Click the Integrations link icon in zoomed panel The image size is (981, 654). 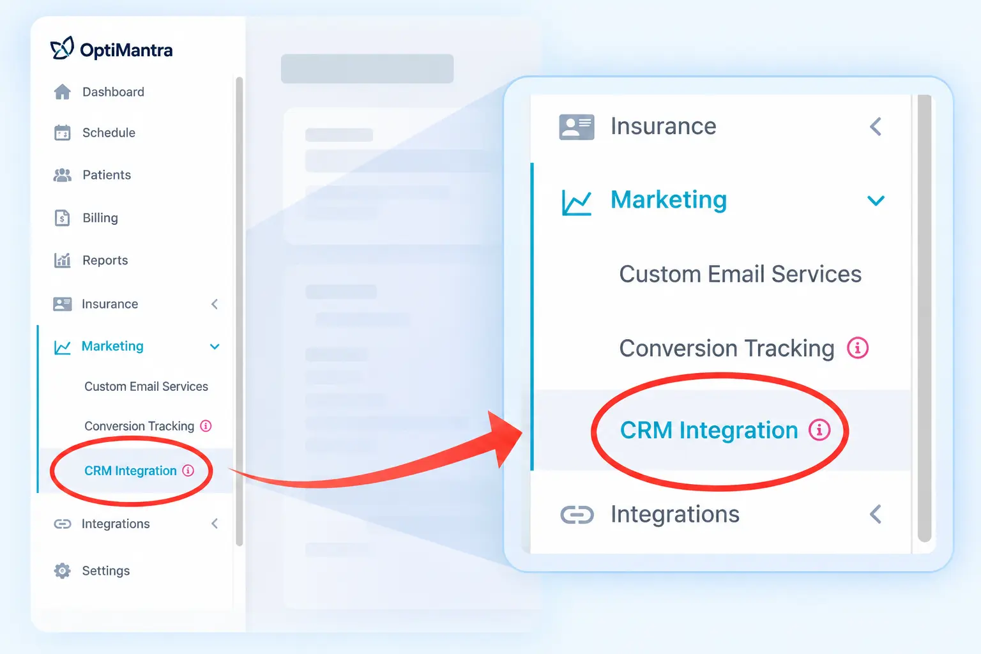pos(577,515)
